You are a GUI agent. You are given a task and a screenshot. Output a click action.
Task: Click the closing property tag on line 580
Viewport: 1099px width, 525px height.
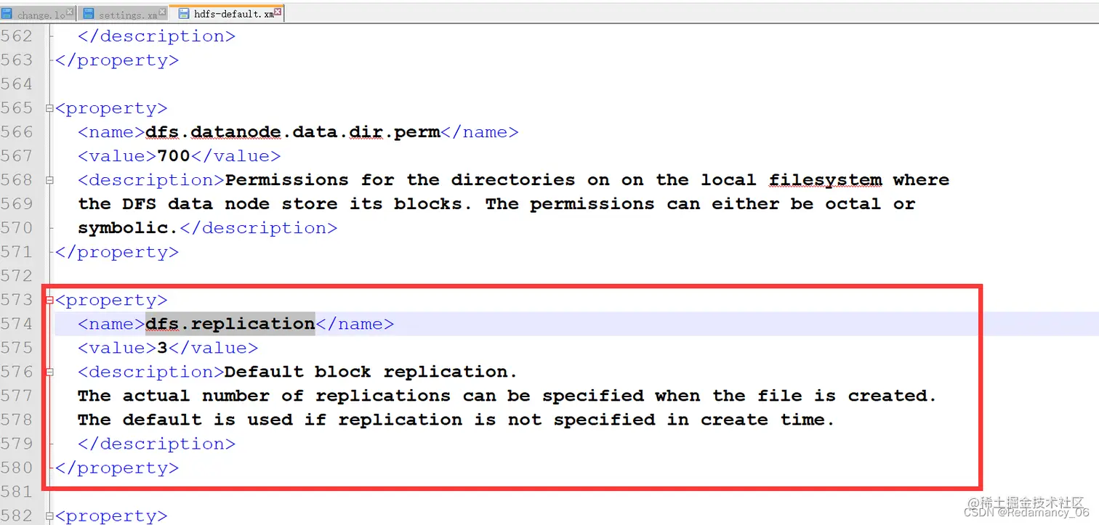click(x=116, y=468)
